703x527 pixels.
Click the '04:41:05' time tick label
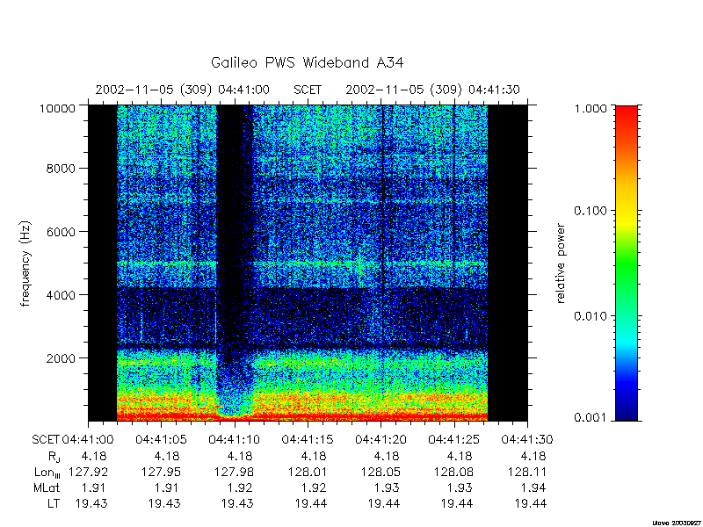[x=162, y=440]
